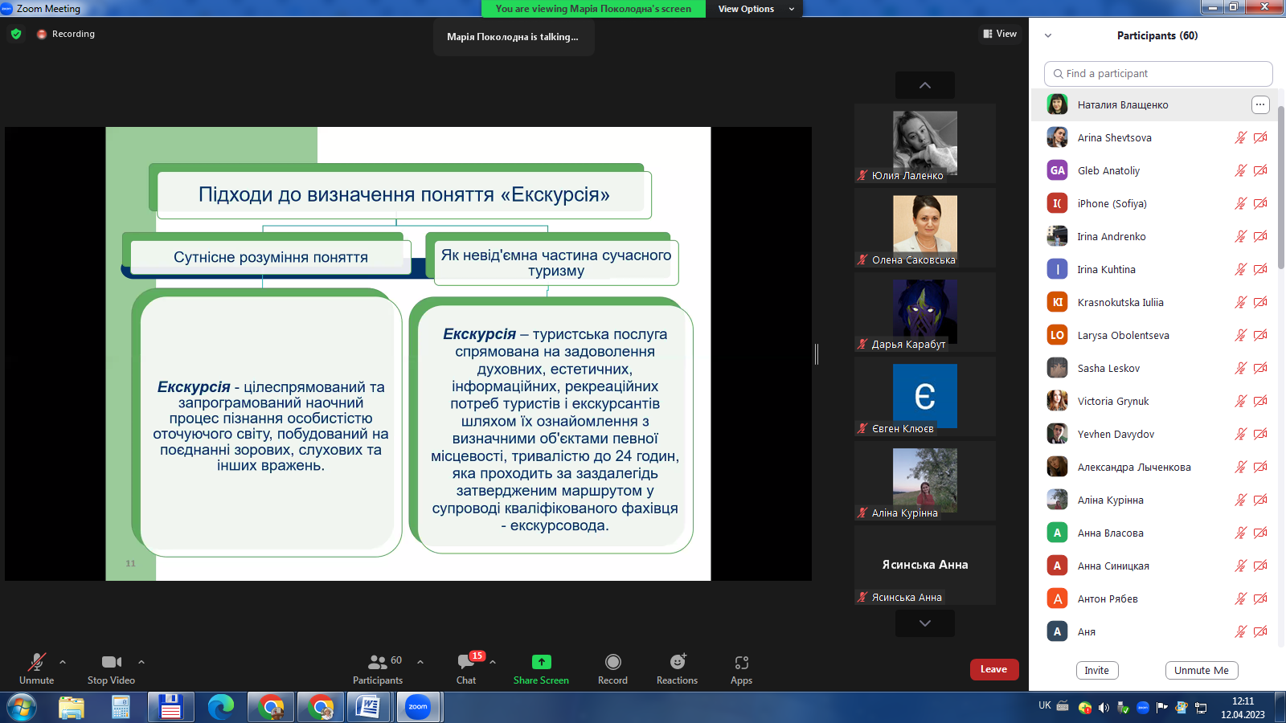
Task: Expand the arrow next to Chat
Action: tap(493, 662)
